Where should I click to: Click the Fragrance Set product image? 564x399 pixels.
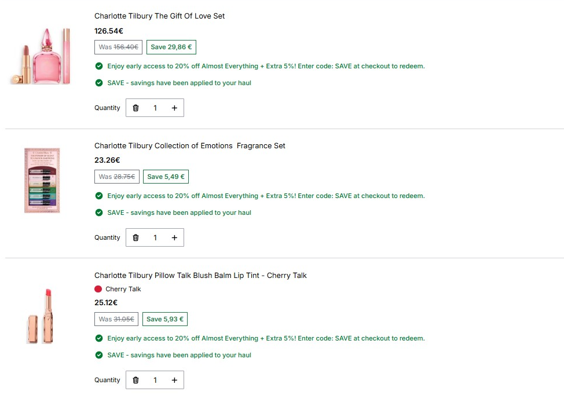42,180
